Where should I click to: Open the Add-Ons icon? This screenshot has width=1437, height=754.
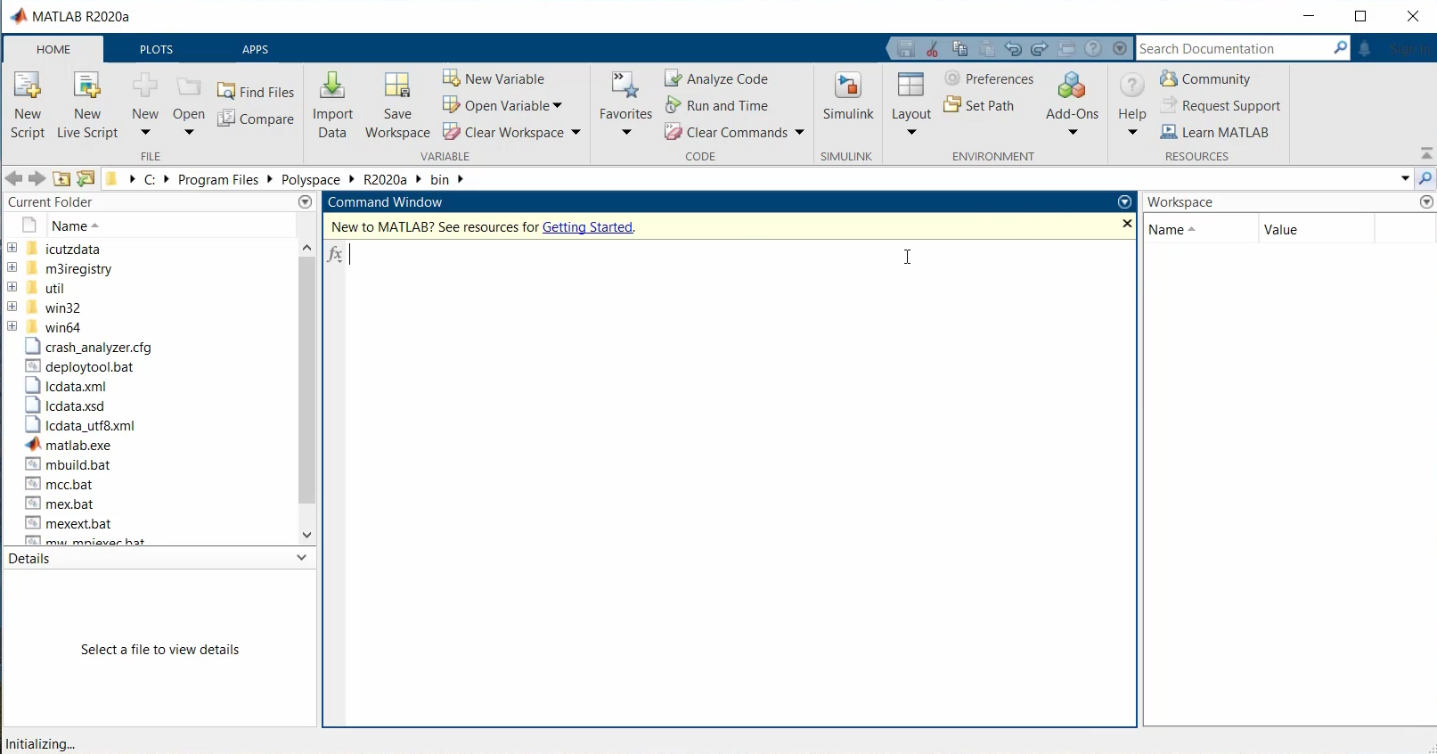pyautogui.click(x=1072, y=87)
